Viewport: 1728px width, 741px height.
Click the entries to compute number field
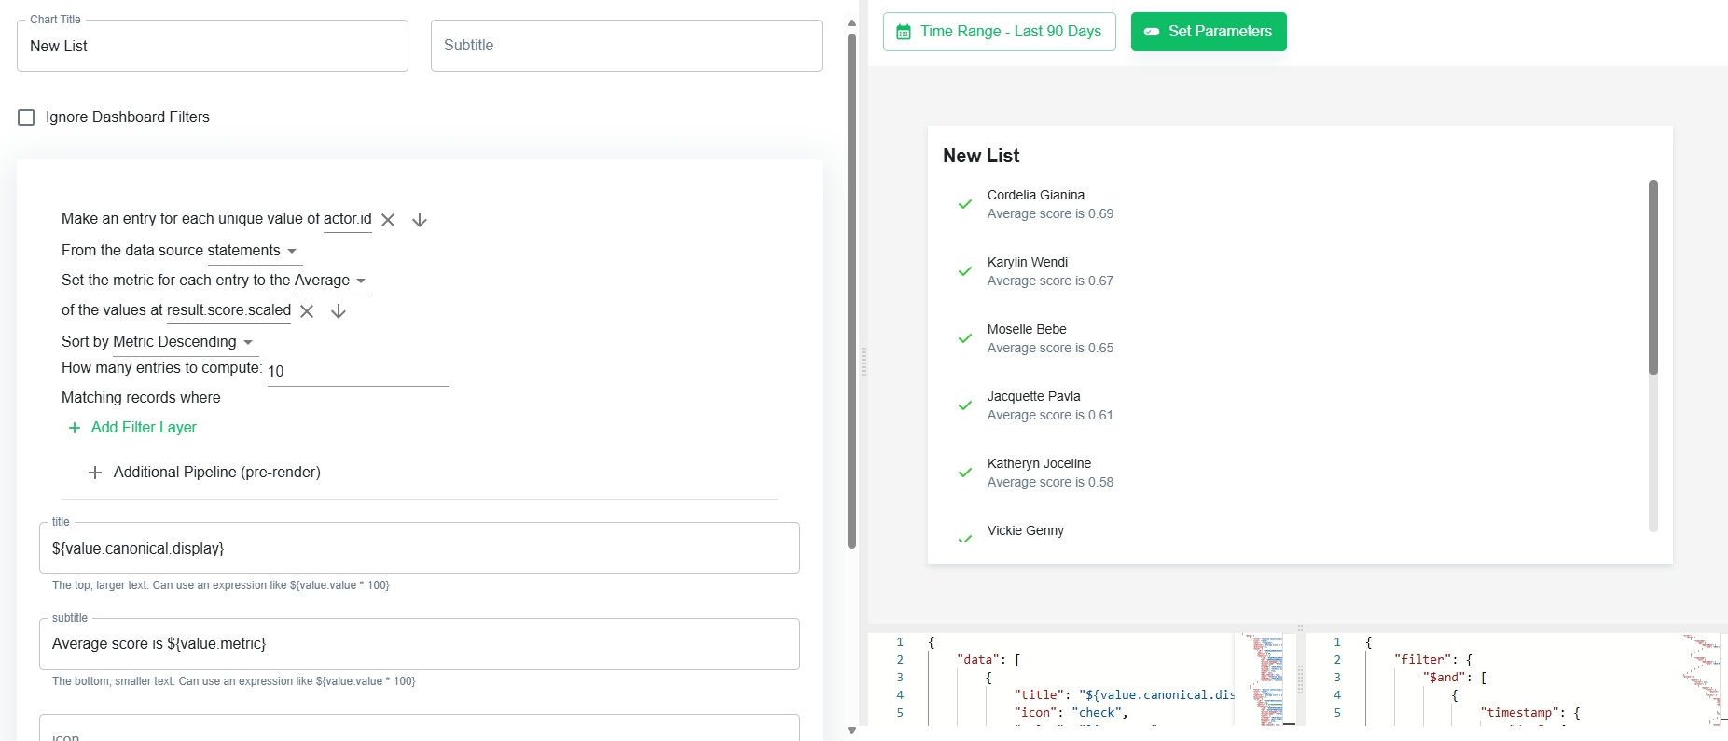point(357,371)
